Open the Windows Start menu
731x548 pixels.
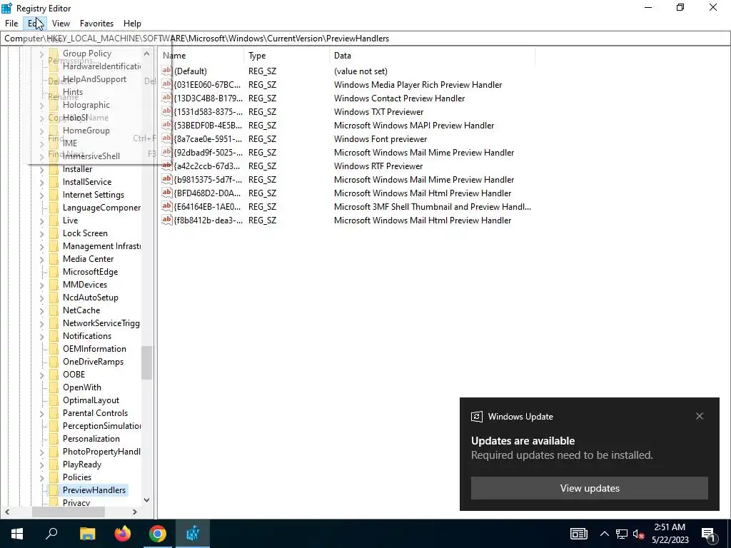tap(17, 534)
